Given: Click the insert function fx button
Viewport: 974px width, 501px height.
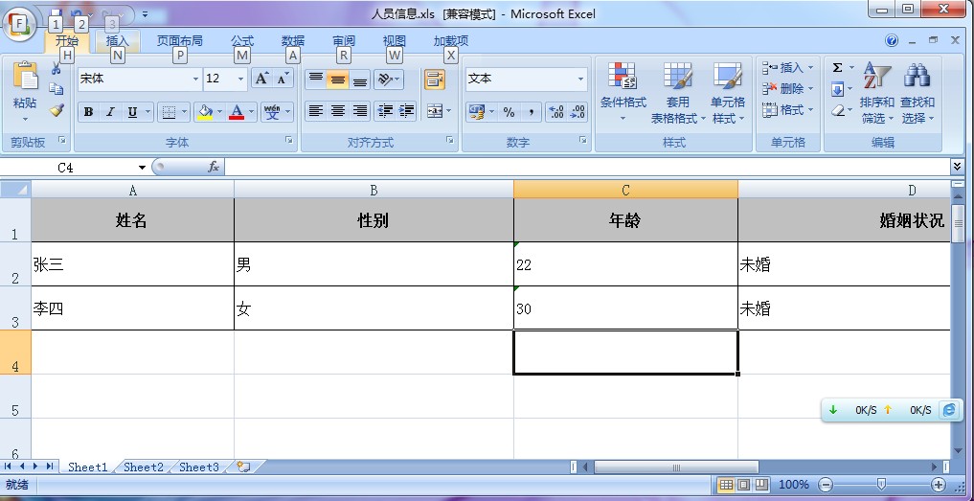Looking at the screenshot, I should click(214, 168).
